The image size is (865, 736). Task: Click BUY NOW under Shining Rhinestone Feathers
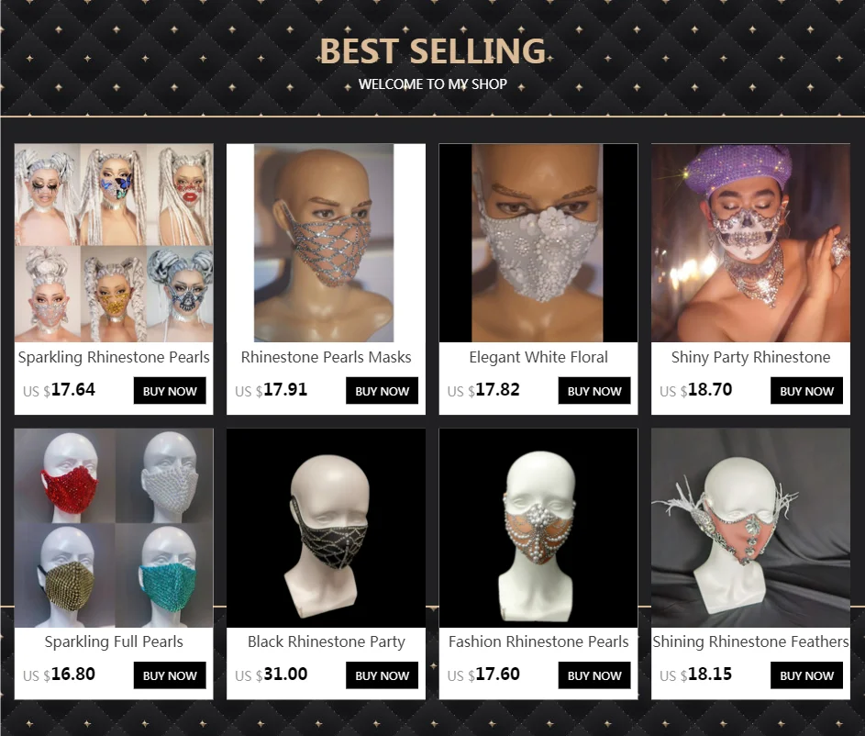806,675
